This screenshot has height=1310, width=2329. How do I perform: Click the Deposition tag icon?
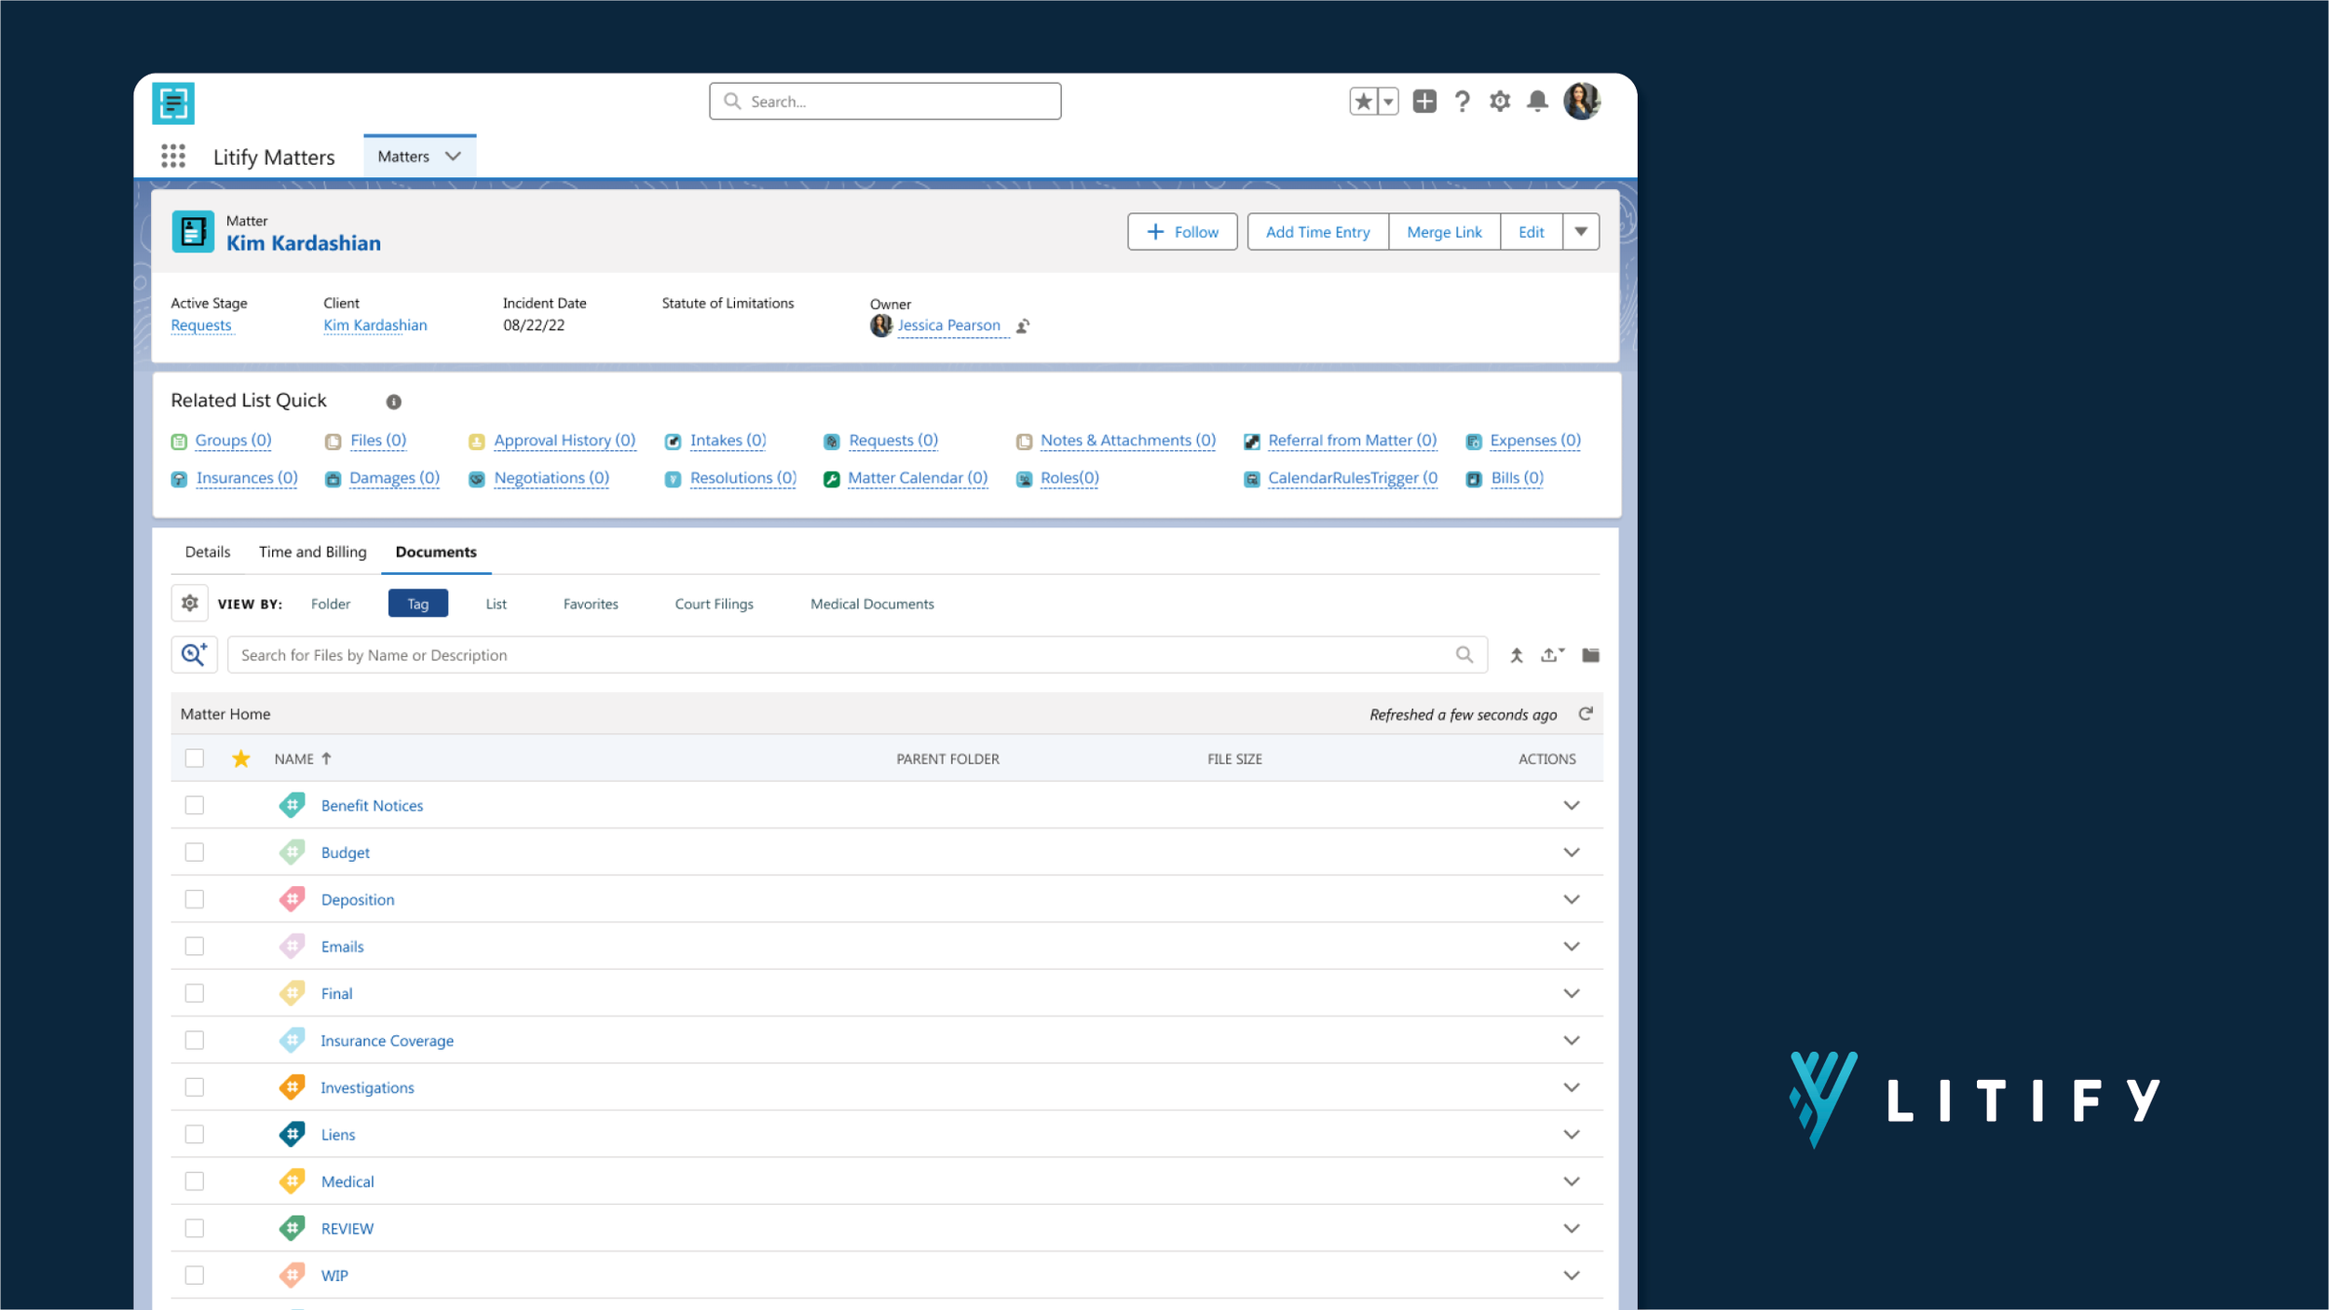(293, 899)
